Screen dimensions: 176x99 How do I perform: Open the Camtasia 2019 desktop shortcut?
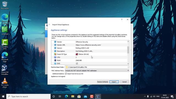coord(5,44)
